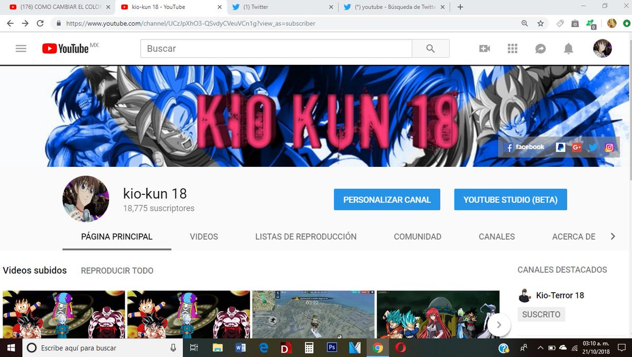632x357 pixels.
Task: Click the search magnifier button
Action: point(431,48)
